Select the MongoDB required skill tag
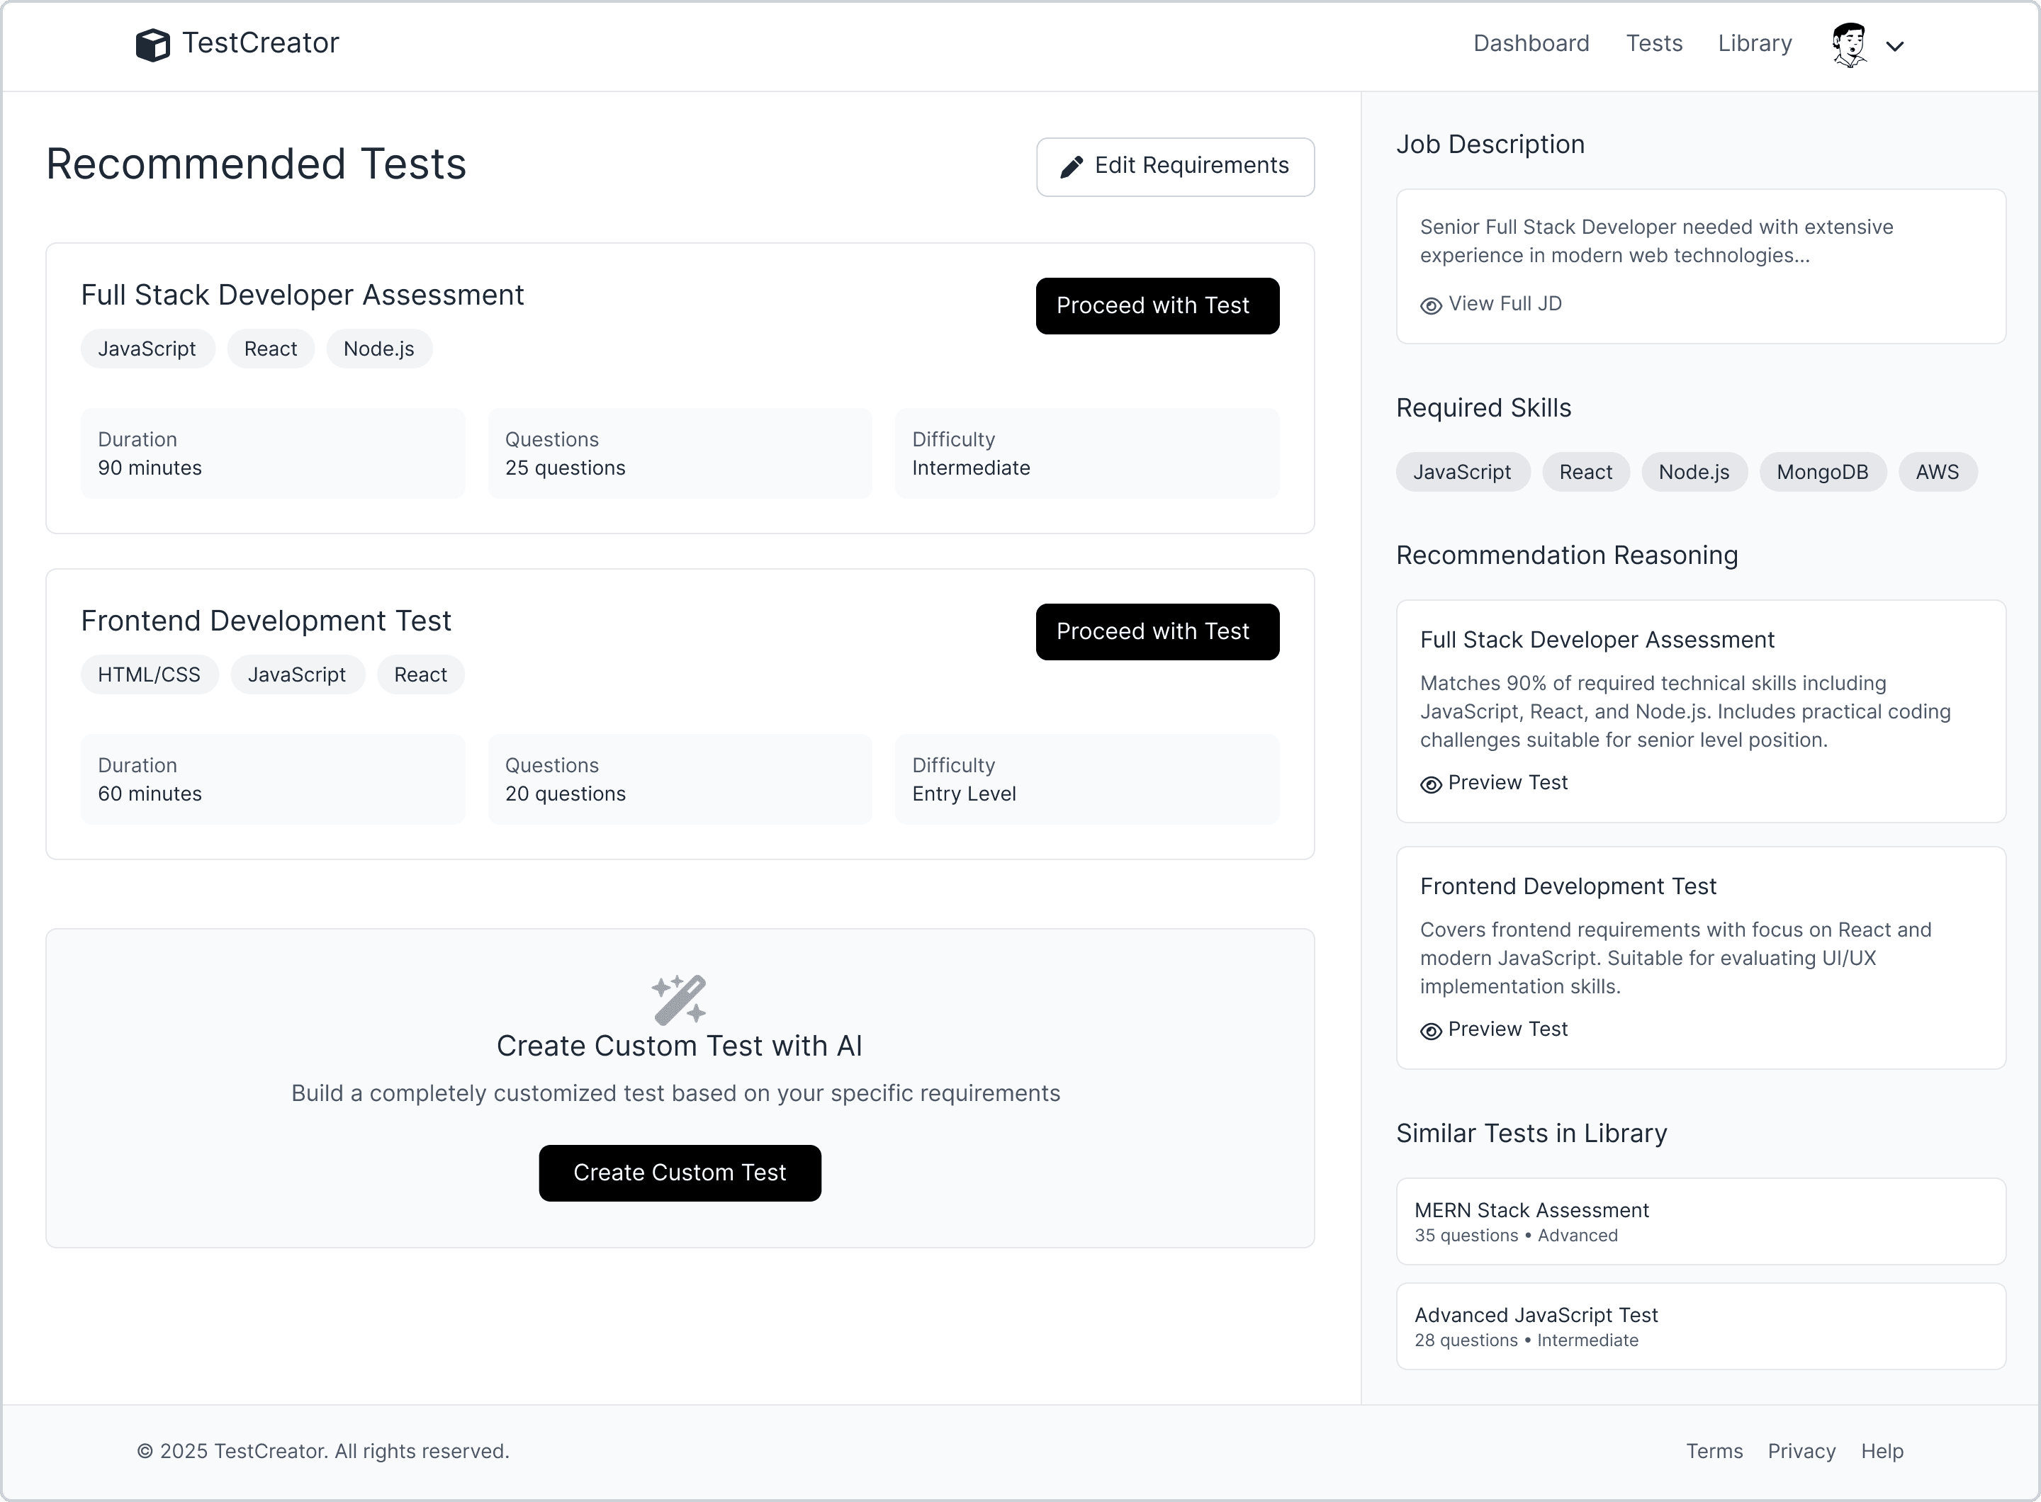 click(x=1822, y=472)
